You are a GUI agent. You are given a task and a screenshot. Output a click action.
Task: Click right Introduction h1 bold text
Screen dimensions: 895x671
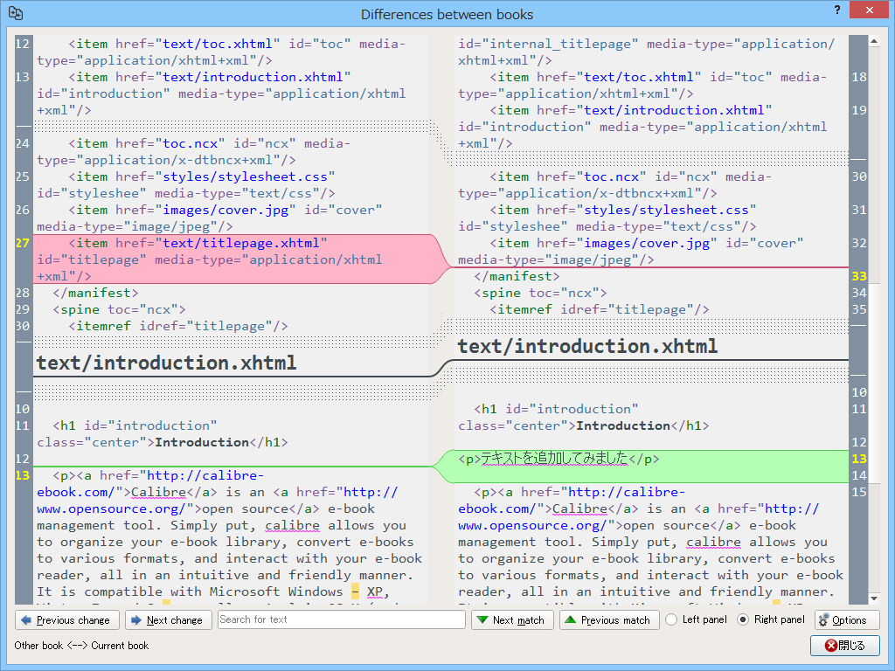[x=622, y=425]
